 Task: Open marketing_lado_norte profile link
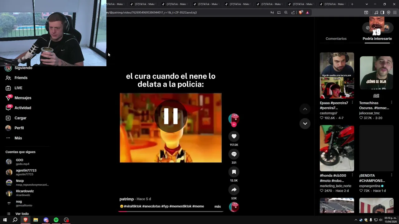[335, 186]
